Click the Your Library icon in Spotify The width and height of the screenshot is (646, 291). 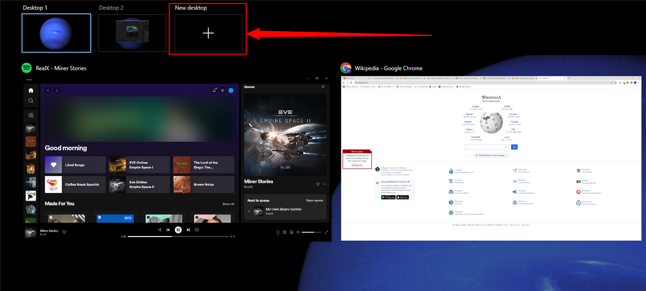(31, 115)
